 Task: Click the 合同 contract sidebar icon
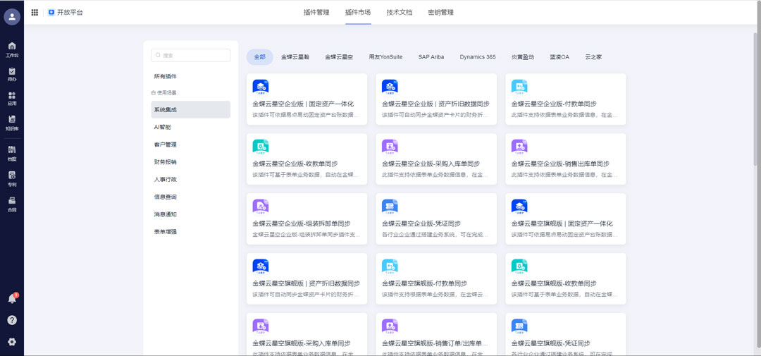[x=12, y=204]
